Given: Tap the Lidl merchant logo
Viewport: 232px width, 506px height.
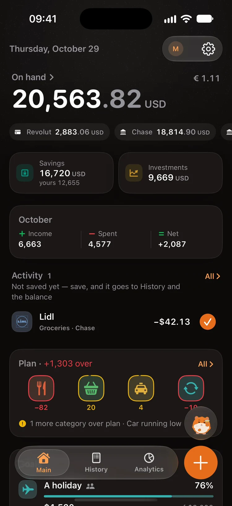Looking at the screenshot, I should click(x=22, y=322).
